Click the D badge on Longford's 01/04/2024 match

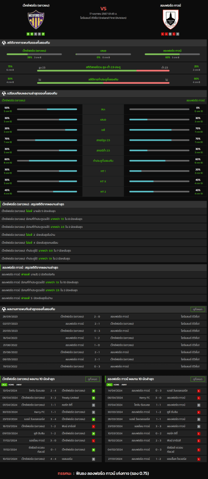tap(199, 405)
